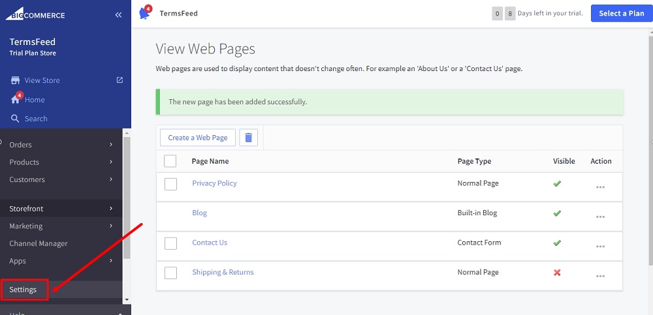Open action dots for Contact Us row

point(600,247)
